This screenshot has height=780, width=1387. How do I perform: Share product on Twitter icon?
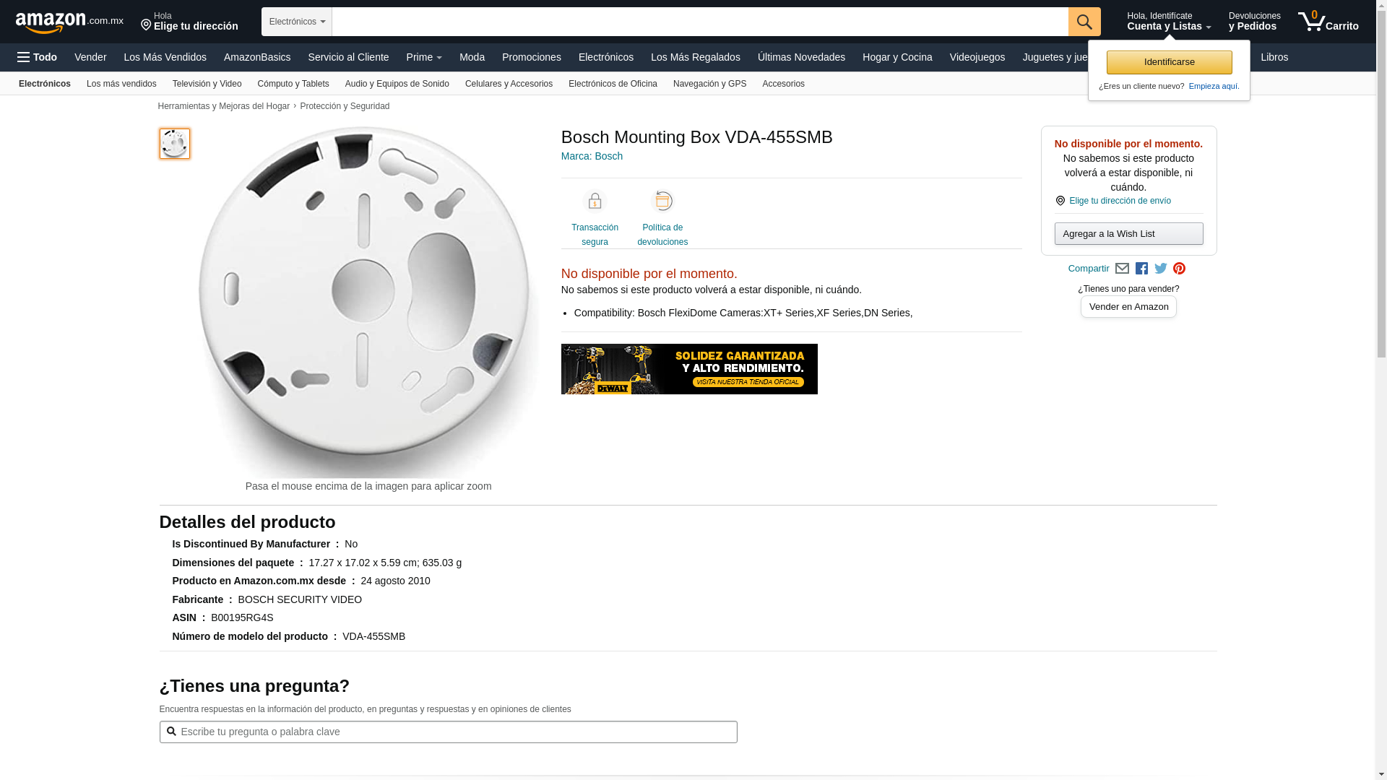click(1160, 269)
